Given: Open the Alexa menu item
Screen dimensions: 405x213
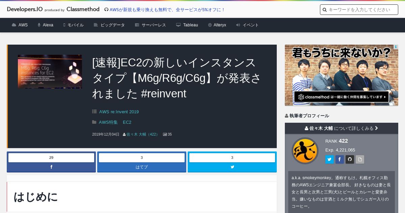Looking at the screenshot, I should pyautogui.click(x=45, y=25).
